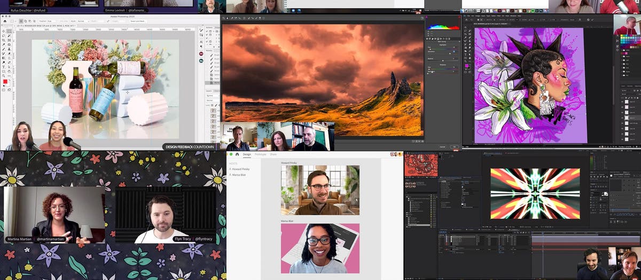Switch to the Share tab in Adobe XD
The image size is (641, 280).
point(273,154)
